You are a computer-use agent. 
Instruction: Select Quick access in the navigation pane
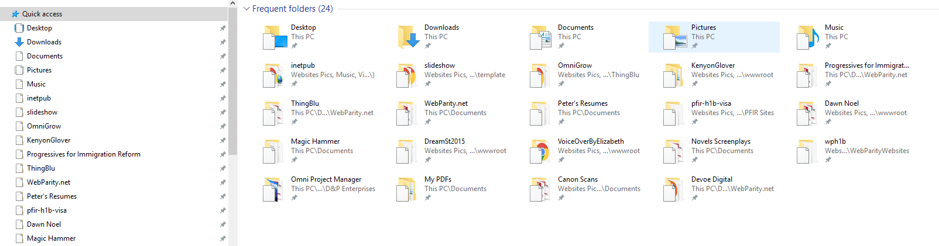click(114, 14)
